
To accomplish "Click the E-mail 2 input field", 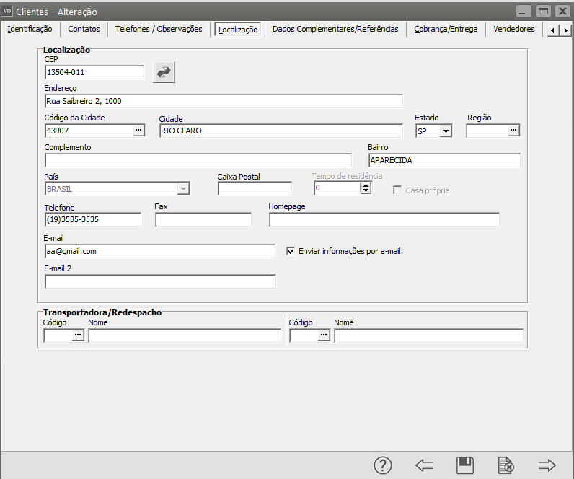I will click(x=160, y=282).
